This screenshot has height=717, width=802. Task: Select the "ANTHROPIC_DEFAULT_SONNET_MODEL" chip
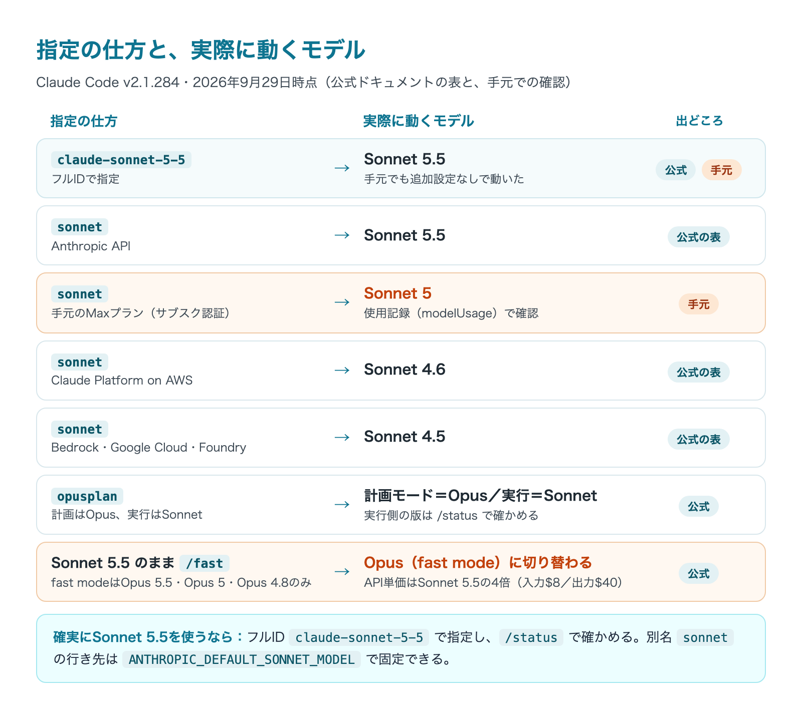click(x=242, y=659)
